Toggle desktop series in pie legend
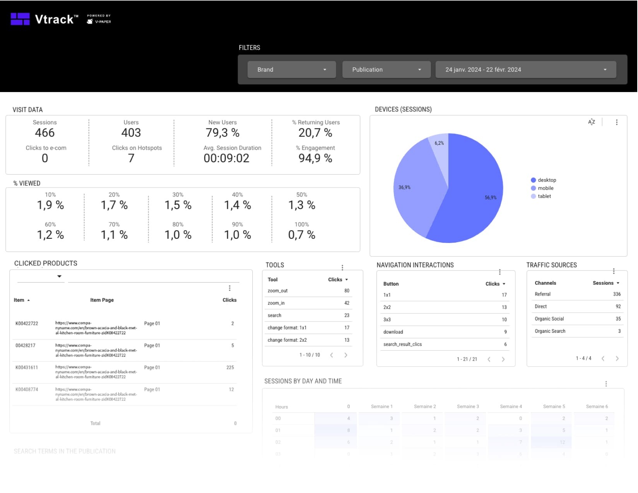 pyautogui.click(x=543, y=180)
